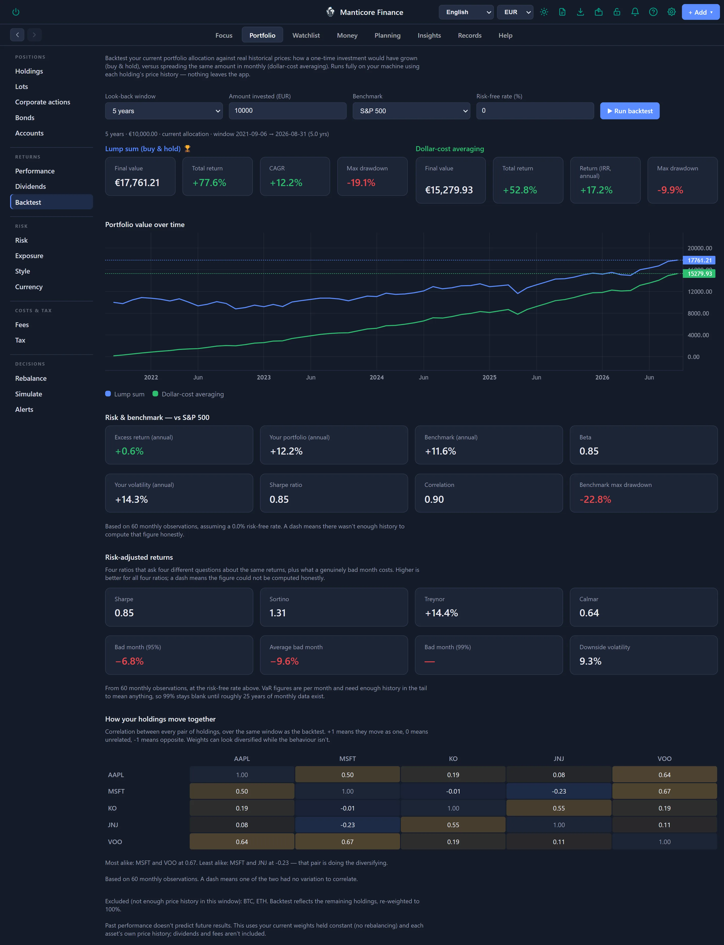Open the Records tab

[x=469, y=35]
